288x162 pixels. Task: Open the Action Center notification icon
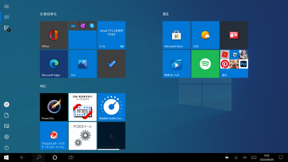click(x=281, y=157)
